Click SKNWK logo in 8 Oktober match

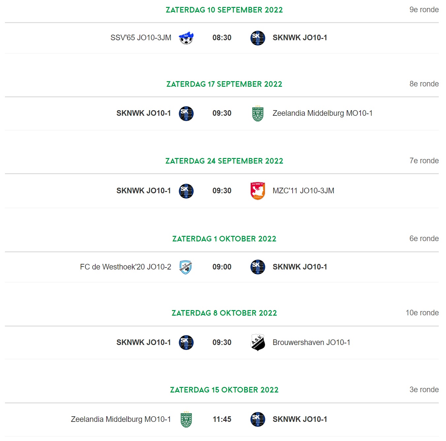point(186,342)
